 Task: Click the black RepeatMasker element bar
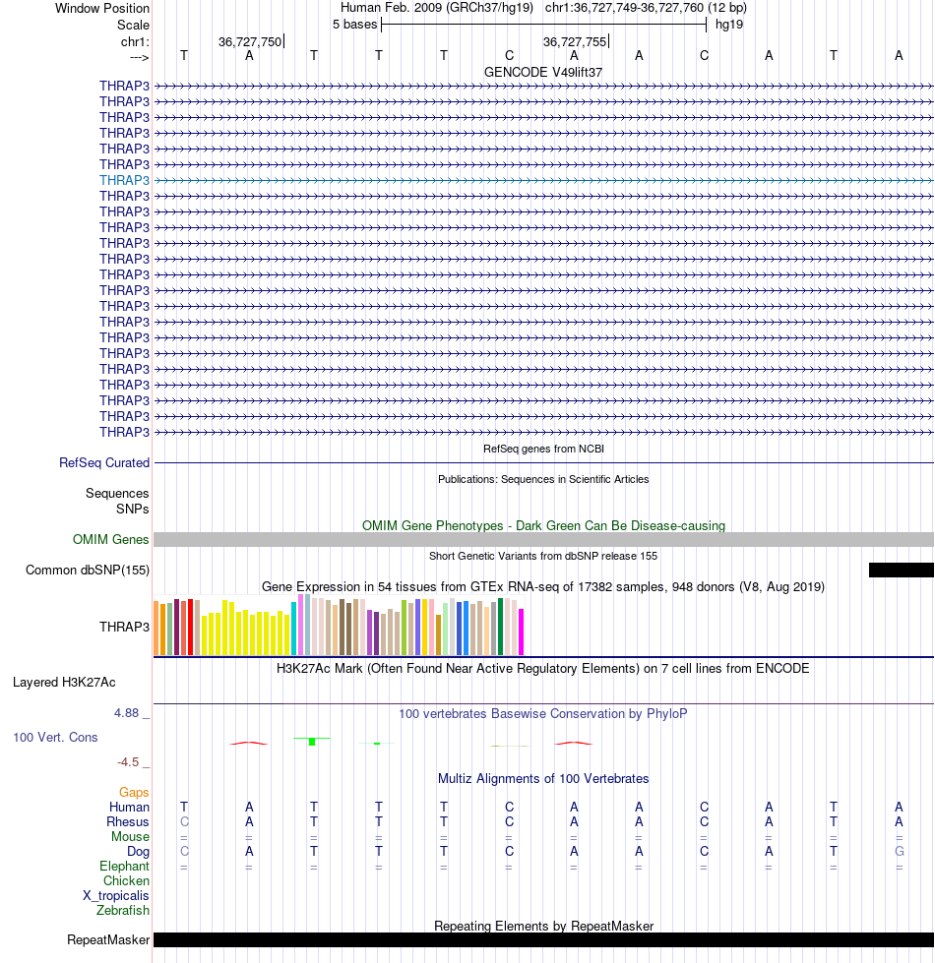(543, 939)
